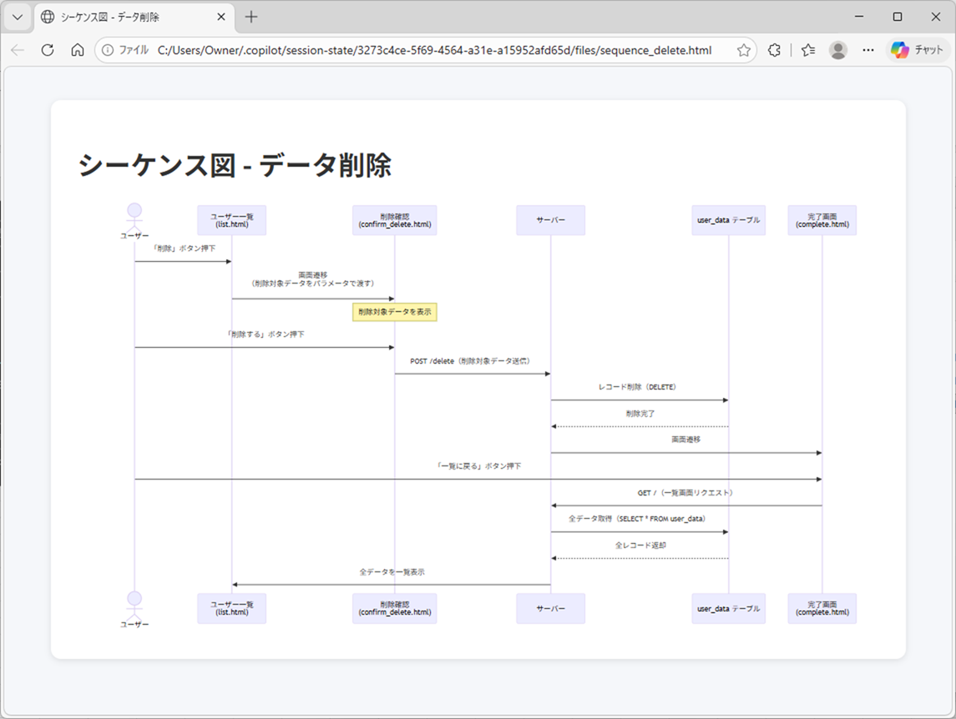
Task: Open the Settings and more menu
Action: coord(868,50)
